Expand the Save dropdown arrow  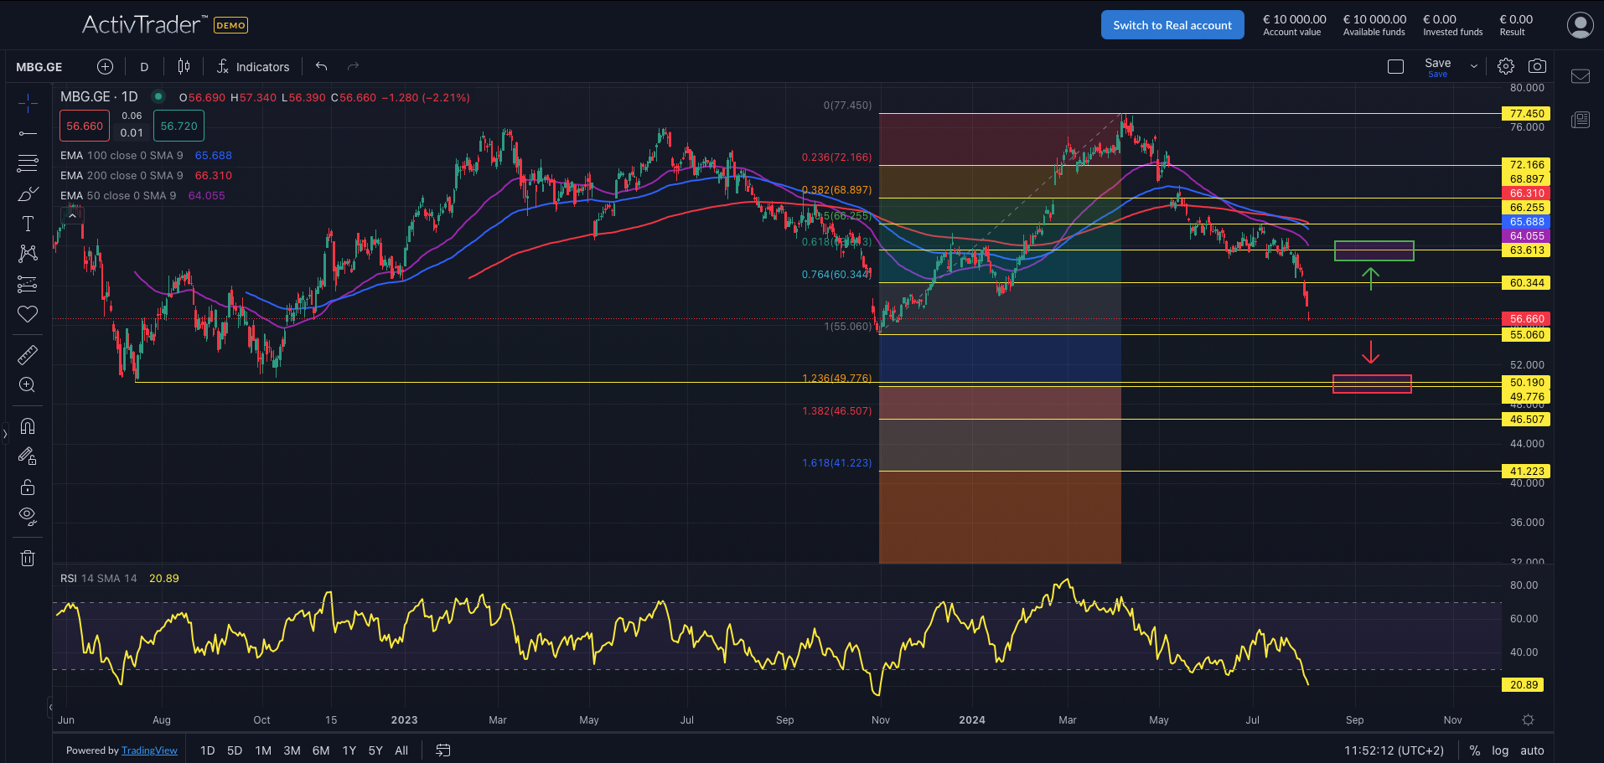click(x=1474, y=67)
